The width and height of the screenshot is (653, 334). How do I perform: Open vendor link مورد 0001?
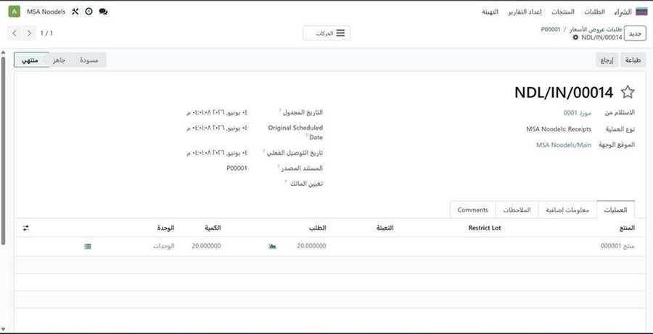[578, 113]
